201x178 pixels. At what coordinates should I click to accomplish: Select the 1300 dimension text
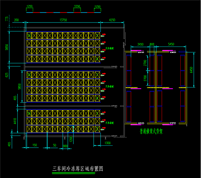pyautogui.click(x=108, y=143)
